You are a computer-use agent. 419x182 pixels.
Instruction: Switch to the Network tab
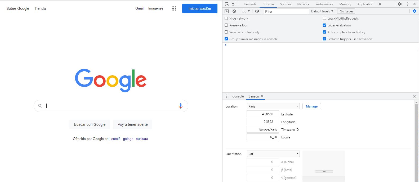pos(303,4)
